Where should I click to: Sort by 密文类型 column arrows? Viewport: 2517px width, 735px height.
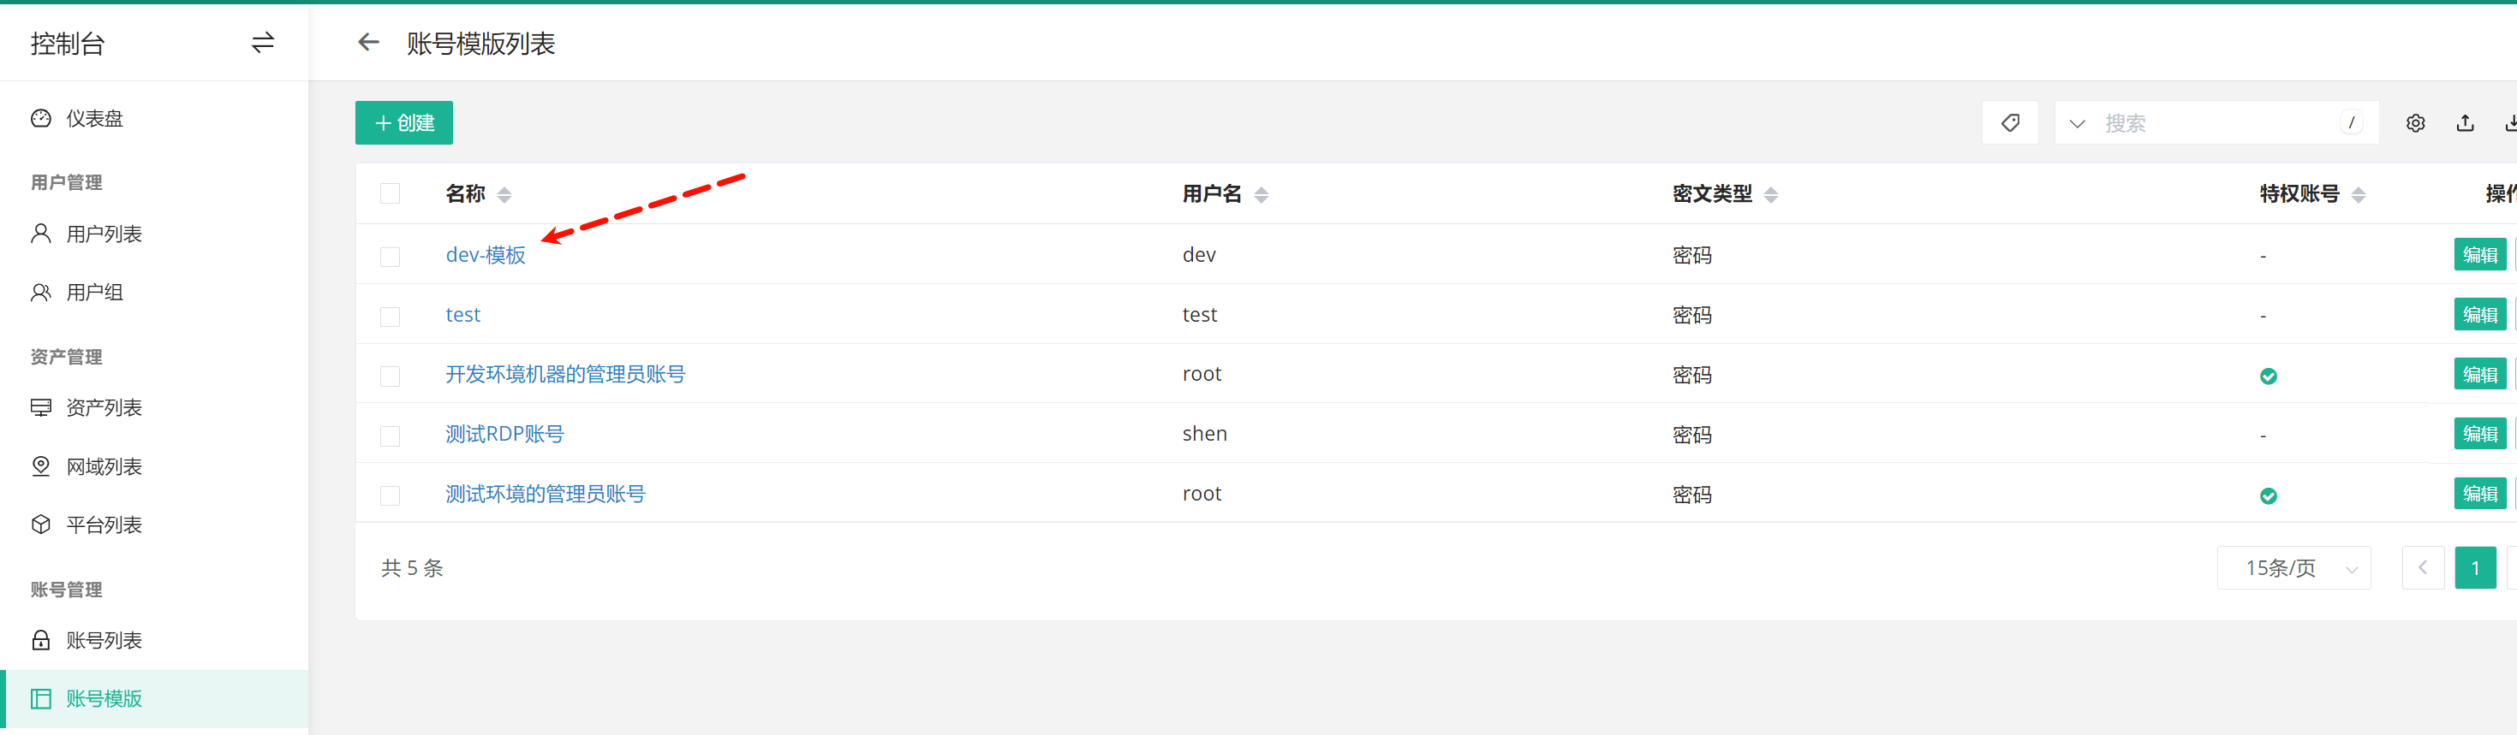(x=1770, y=195)
